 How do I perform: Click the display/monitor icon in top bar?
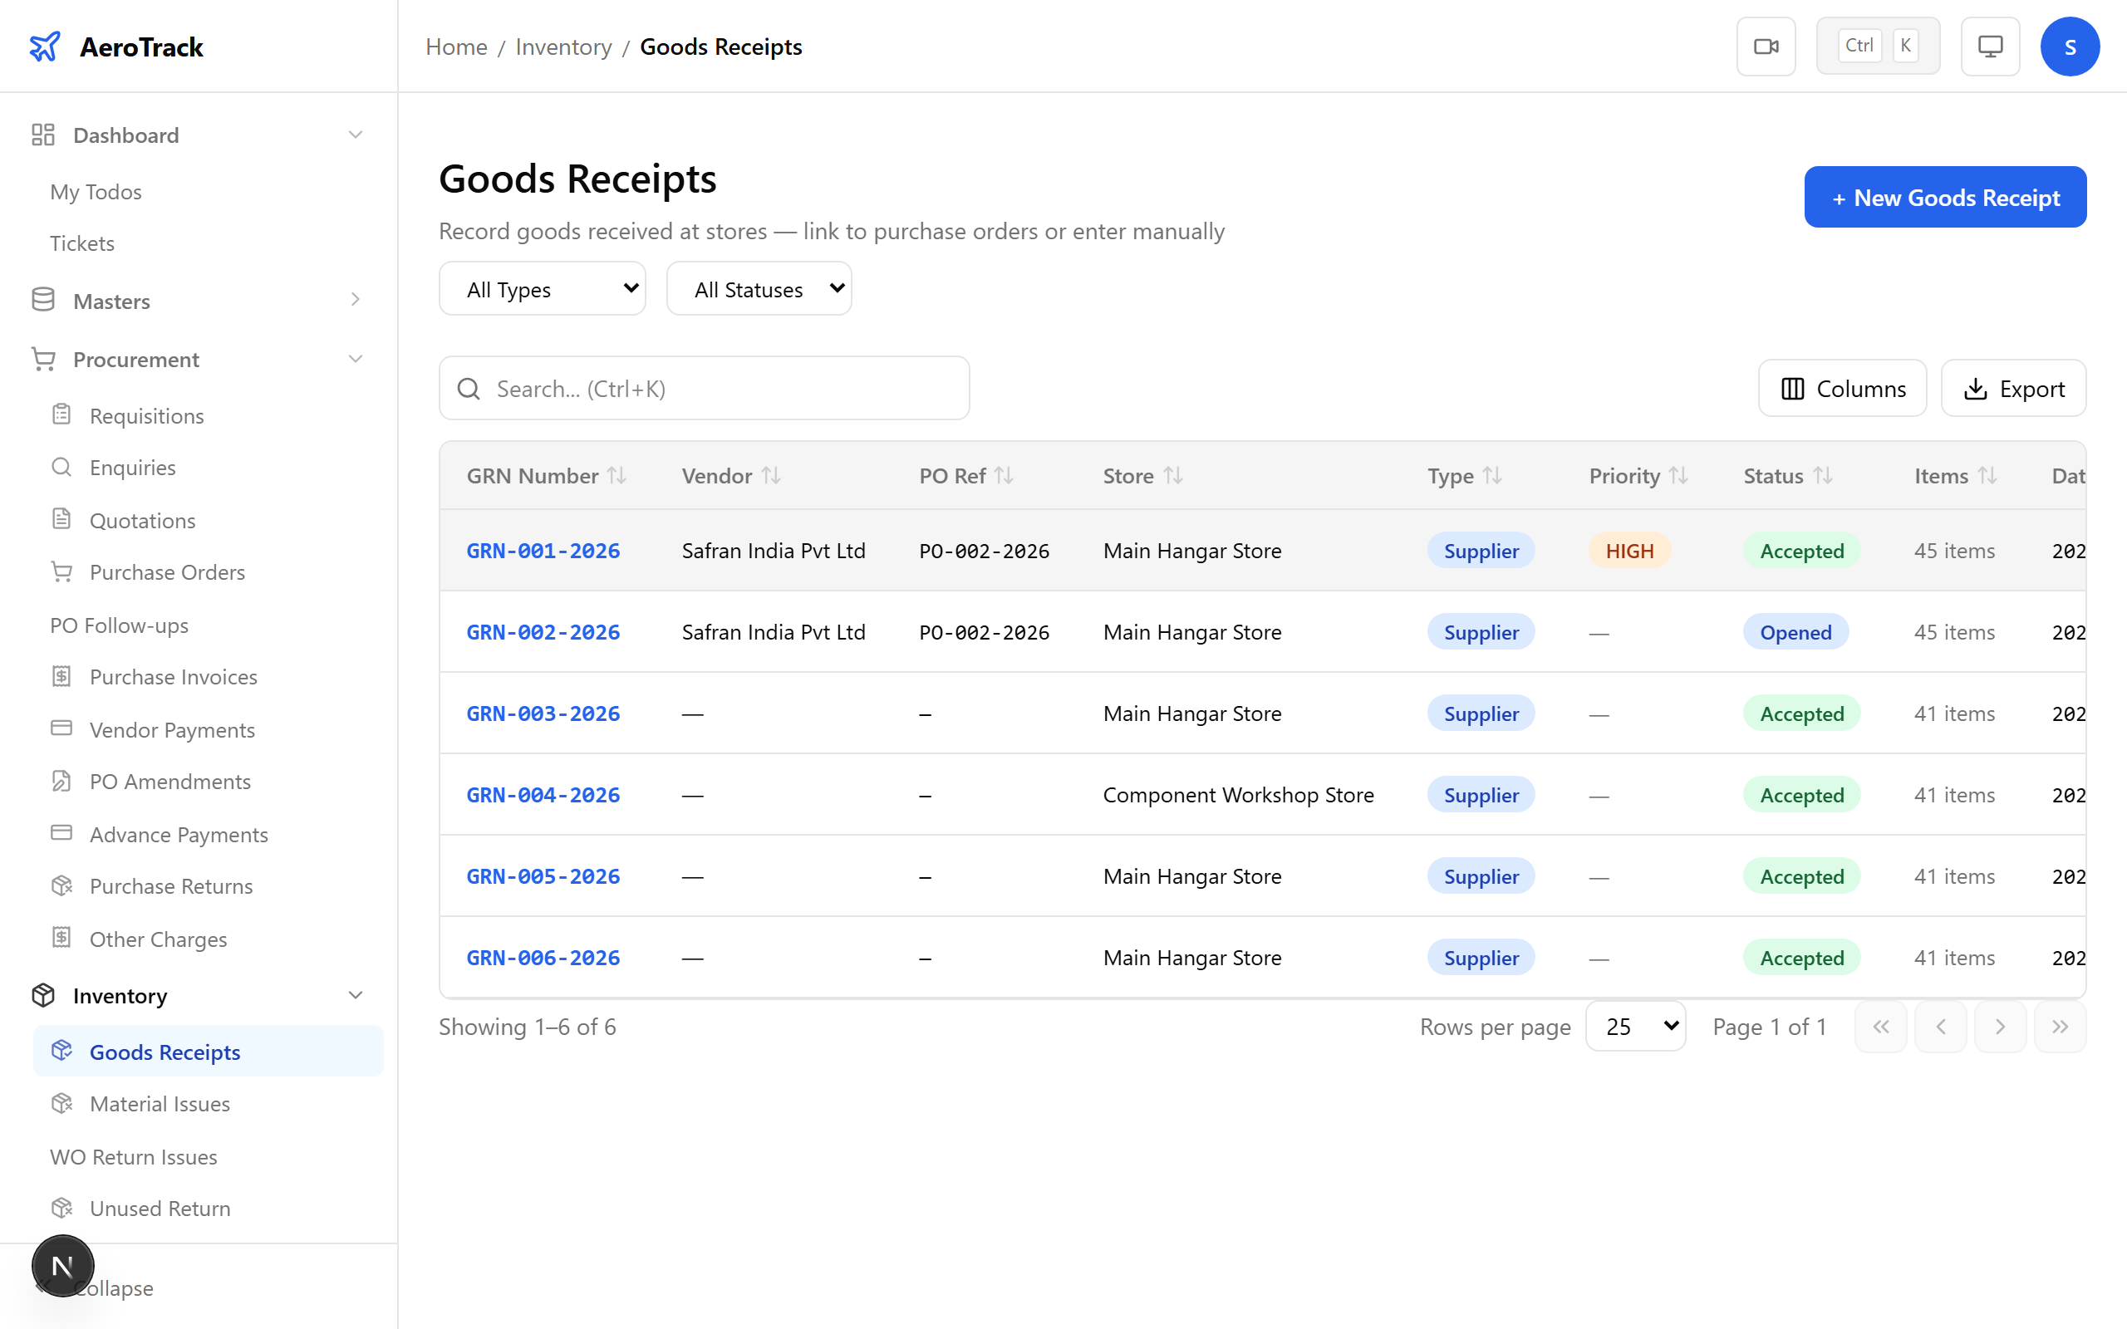(x=1990, y=46)
